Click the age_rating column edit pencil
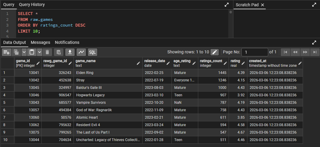This screenshot has width=320, height=147. pos(194,64)
